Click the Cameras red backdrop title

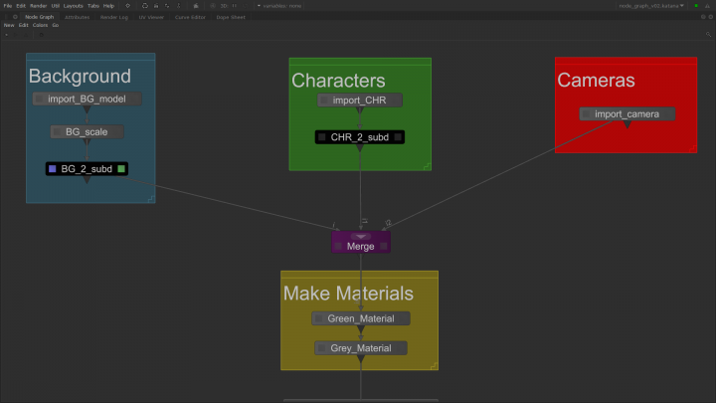596,81
